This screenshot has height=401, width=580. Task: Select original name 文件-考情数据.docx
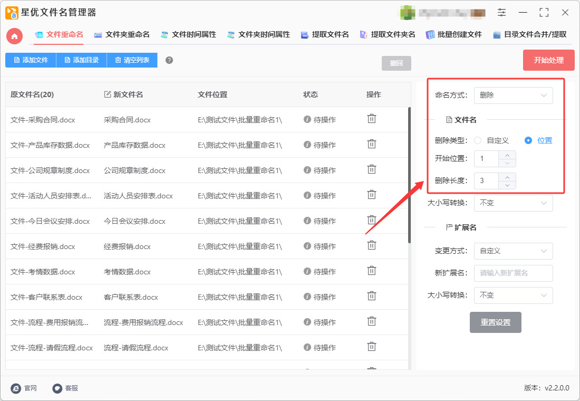point(43,272)
